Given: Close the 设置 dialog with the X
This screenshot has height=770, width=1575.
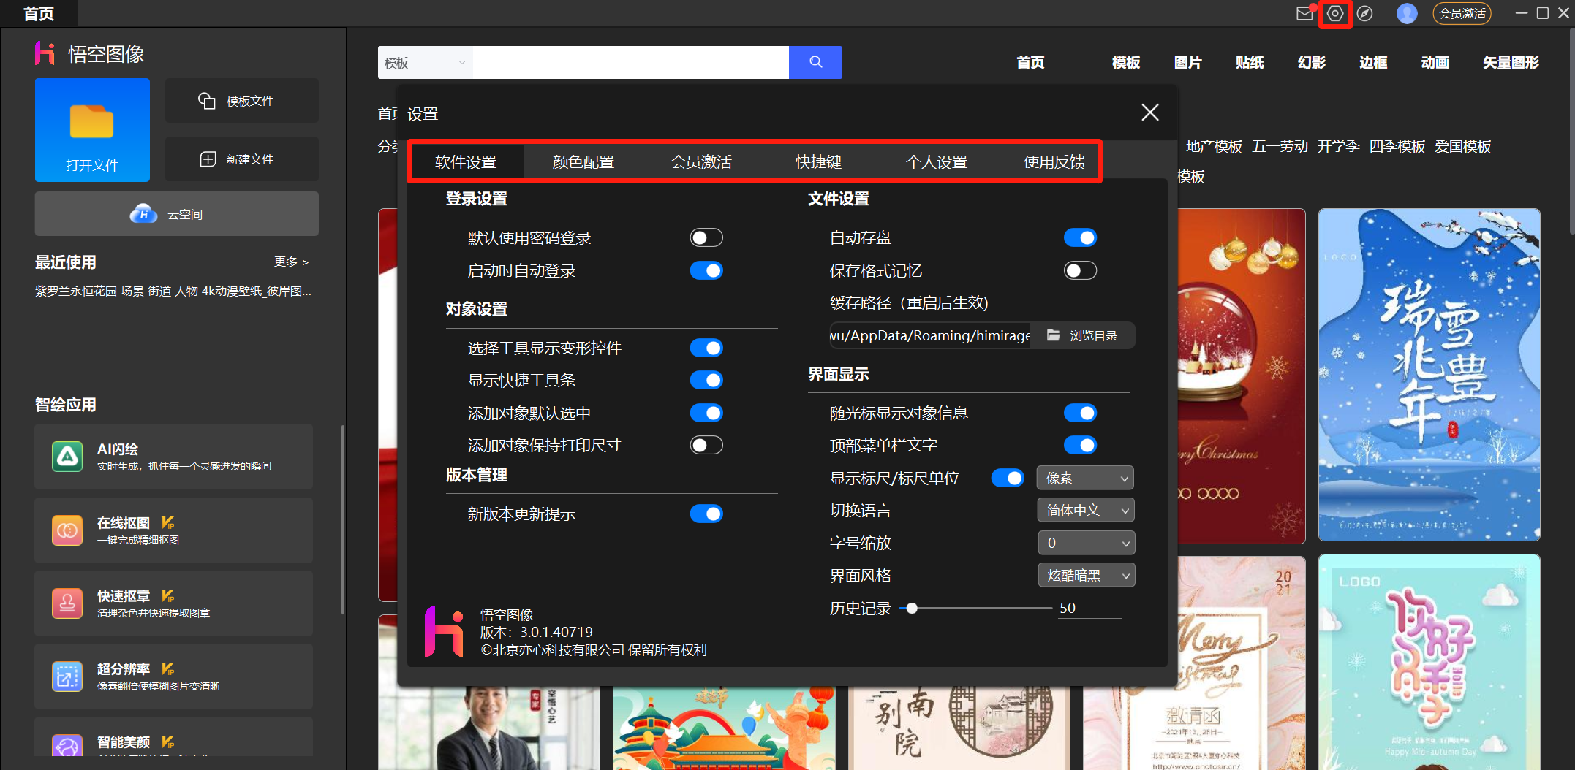Looking at the screenshot, I should (x=1150, y=113).
